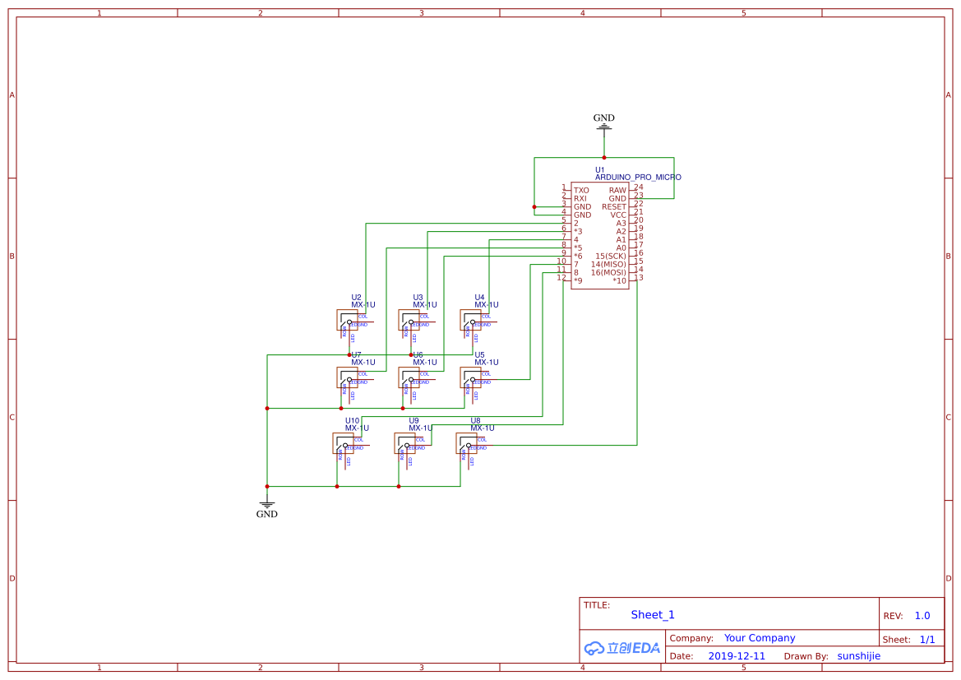Click the revision value 1.0
961x680 pixels.
pos(922,616)
